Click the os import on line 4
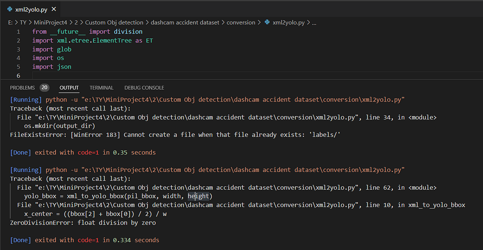This screenshot has width=483, height=250. 60,58
